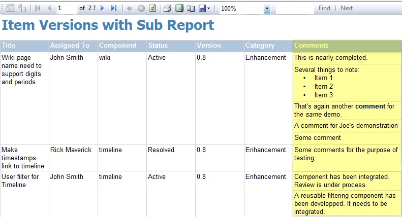
Task: Jump to the last page
Action: (114, 8)
